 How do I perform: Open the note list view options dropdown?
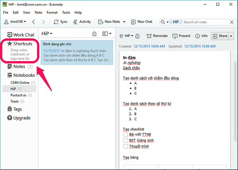point(107,34)
